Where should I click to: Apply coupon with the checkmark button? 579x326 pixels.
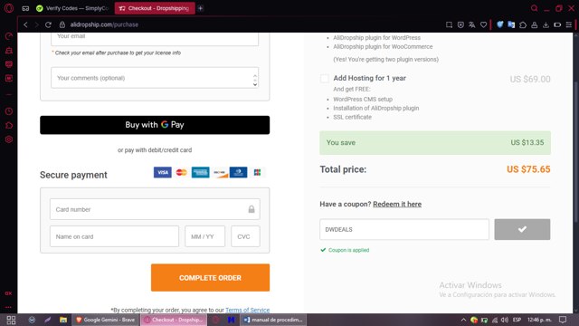(x=522, y=229)
